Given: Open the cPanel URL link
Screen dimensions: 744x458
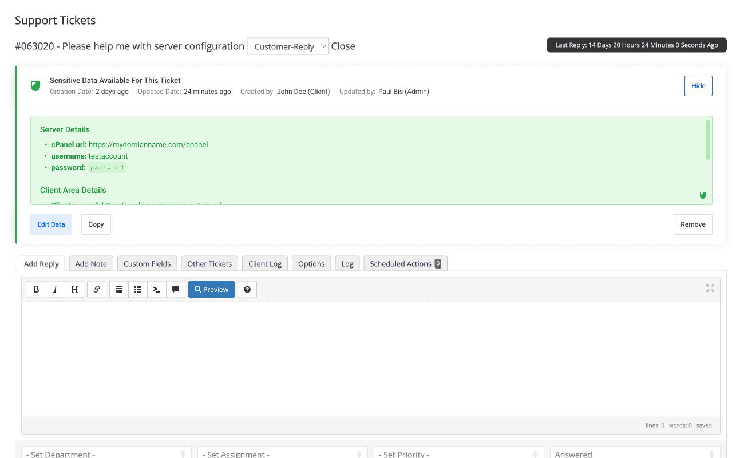Looking at the screenshot, I should 148,145.
